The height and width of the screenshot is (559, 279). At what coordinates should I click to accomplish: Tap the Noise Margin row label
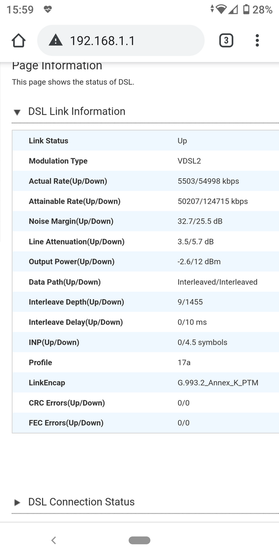[71, 221]
